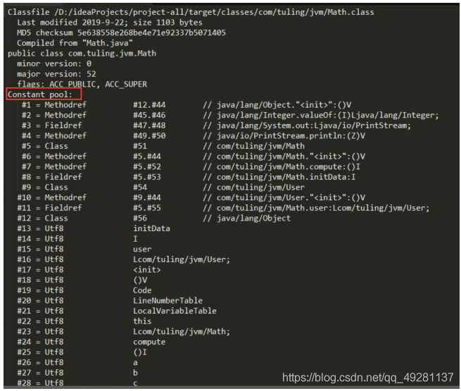The image size is (461, 391).
Task: Select the #8 Fieldref #5.#53 row
Action: tap(189, 177)
